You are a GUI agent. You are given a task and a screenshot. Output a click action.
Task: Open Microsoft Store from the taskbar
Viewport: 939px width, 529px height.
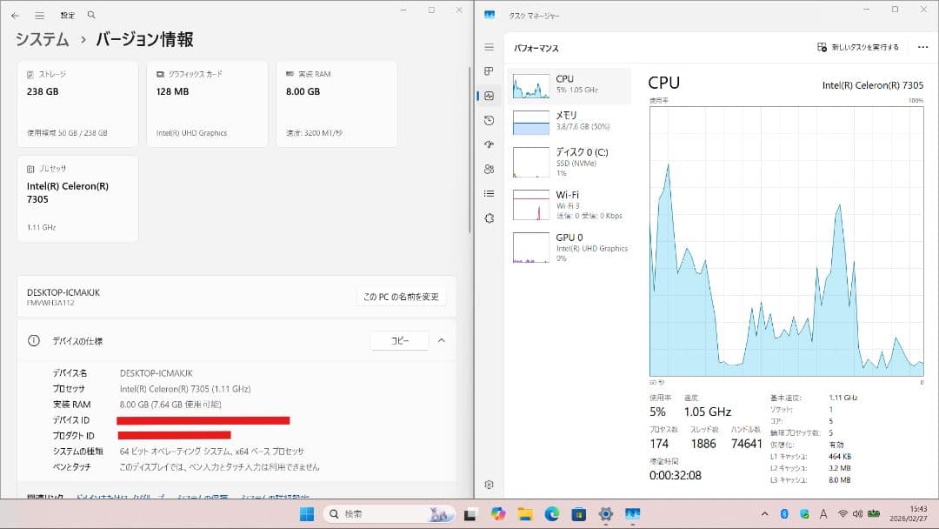coord(579,514)
